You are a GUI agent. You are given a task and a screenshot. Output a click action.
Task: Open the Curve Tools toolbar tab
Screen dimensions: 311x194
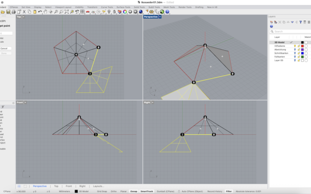tap(107, 7)
